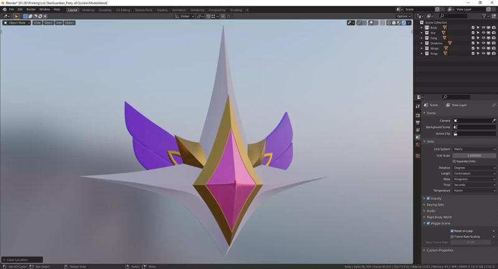Expand the Body collection
498x269 pixels.
[421, 27]
